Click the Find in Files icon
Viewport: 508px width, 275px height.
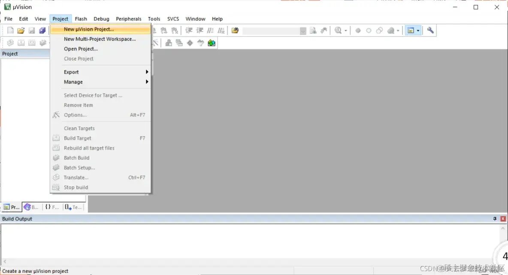(235, 30)
